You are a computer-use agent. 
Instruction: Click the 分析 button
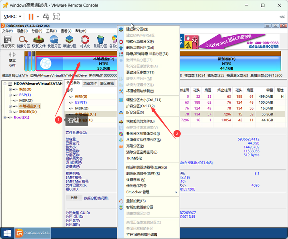[x=74, y=198]
